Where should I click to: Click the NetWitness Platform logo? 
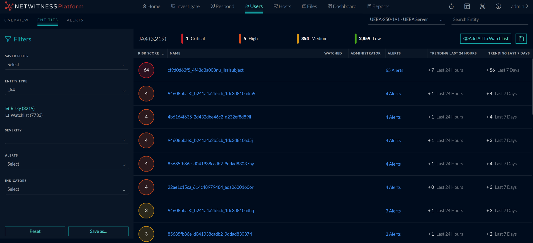pyautogui.click(x=44, y=6)
